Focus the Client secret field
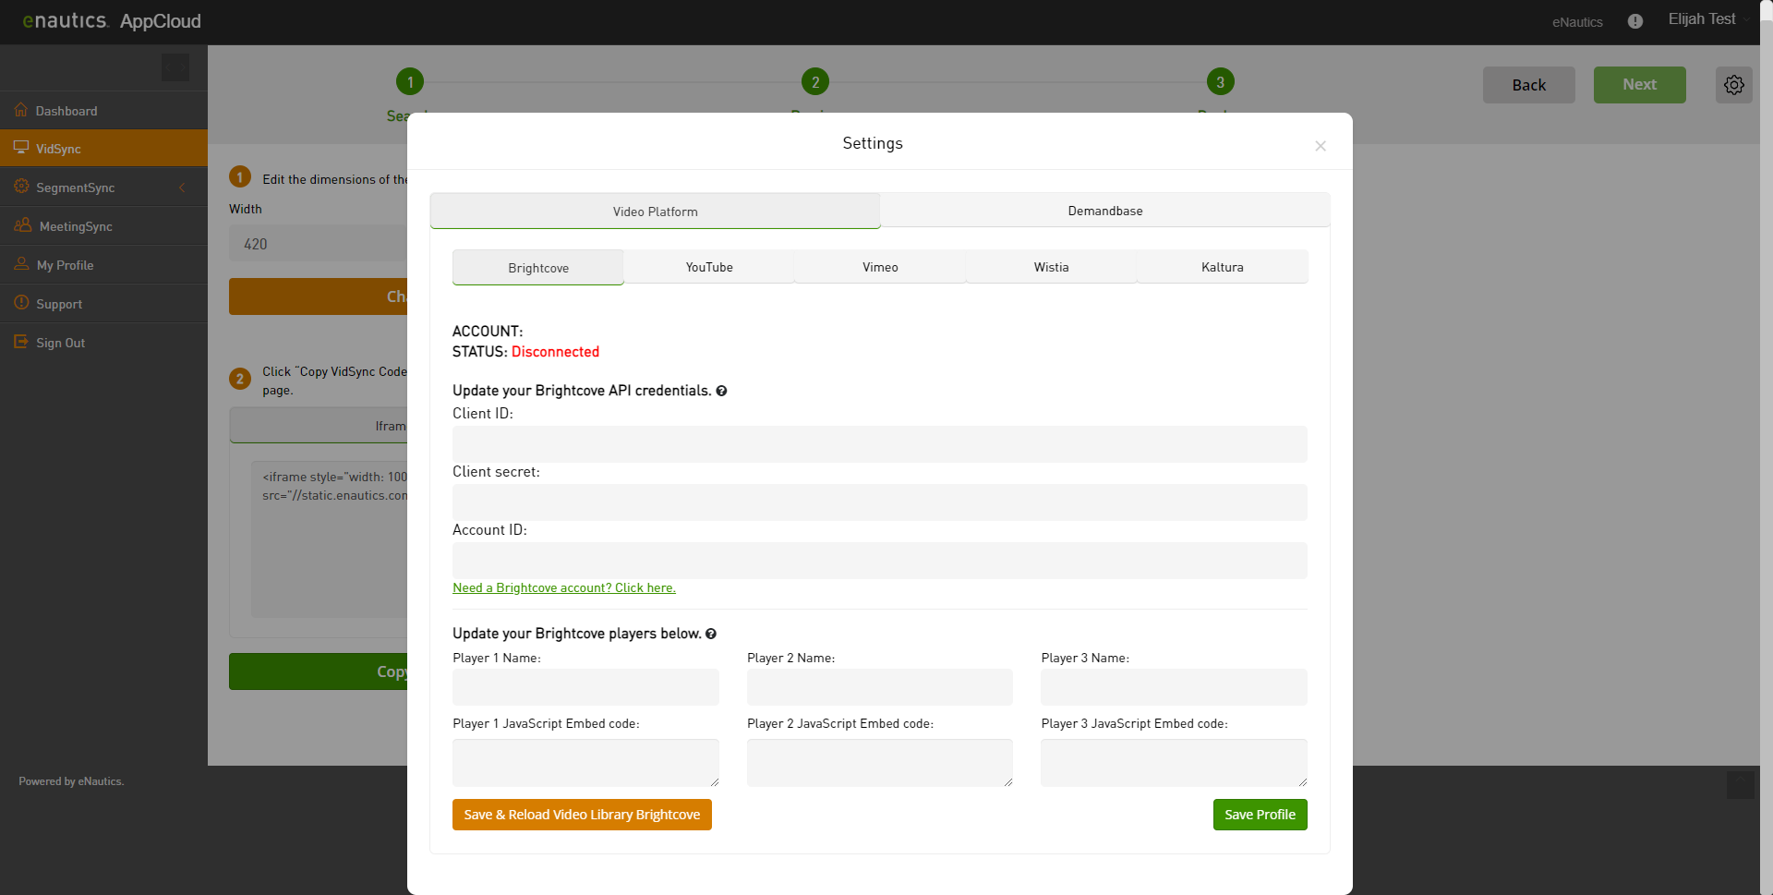 click(x=880, y=502)
